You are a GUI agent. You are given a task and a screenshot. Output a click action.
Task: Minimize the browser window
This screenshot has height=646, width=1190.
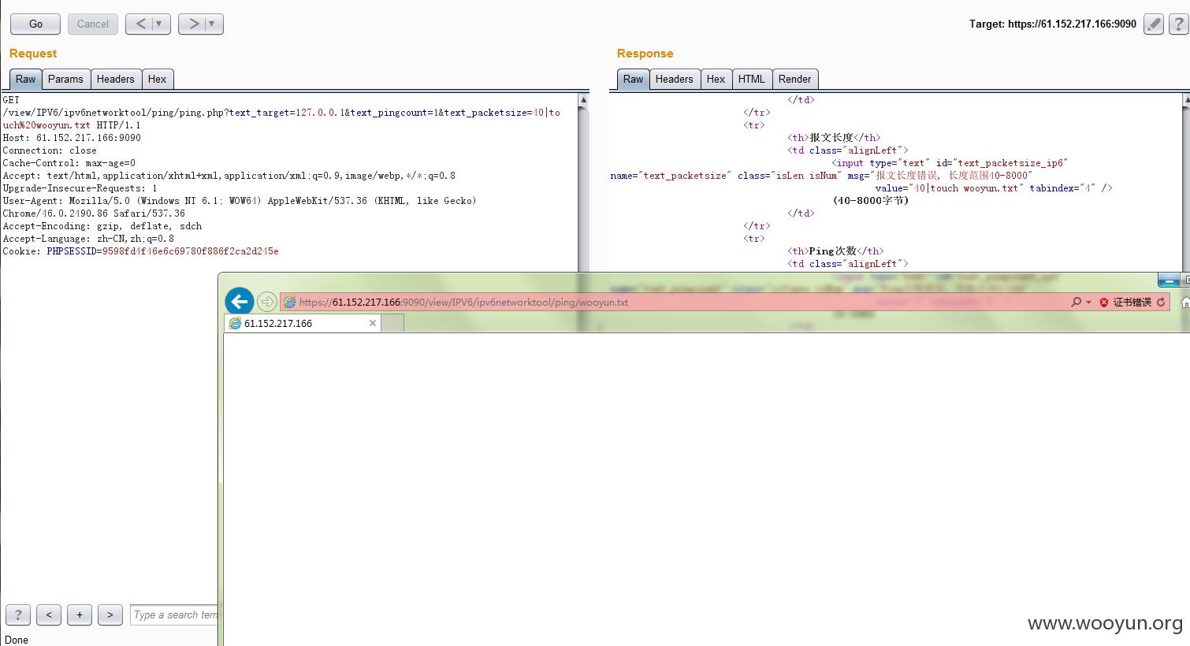coord(1169,280)
